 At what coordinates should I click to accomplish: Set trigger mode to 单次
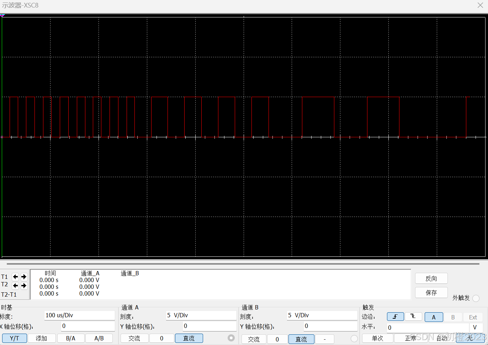(x=377, y=338)
